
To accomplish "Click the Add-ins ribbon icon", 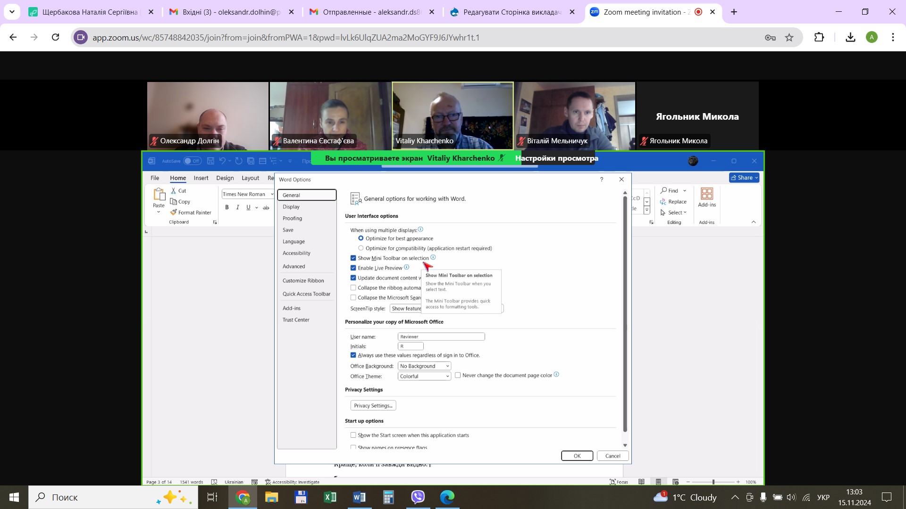I will [707, 194].
